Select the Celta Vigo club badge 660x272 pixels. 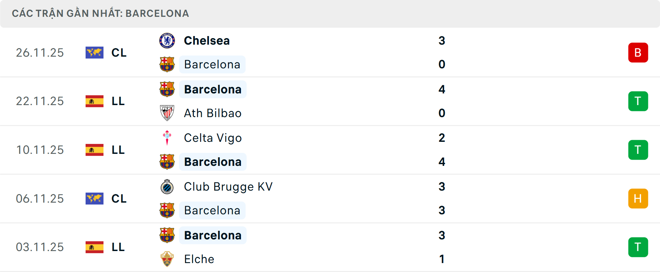[x=167, y=138]
